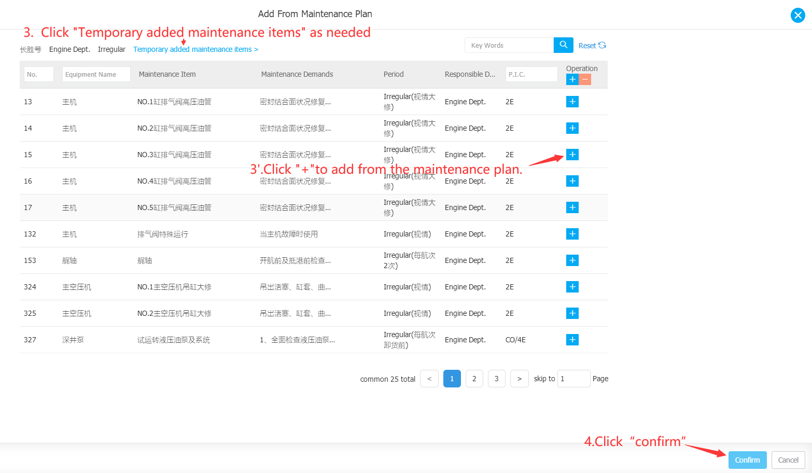The width and height of the screenshot is (812, 473).
Task: Click equipment name 艉轴 in row 153
Action: (69, 260)
